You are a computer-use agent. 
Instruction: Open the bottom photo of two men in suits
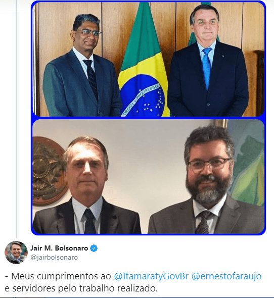pyautogui.click(x=148, y=177)
